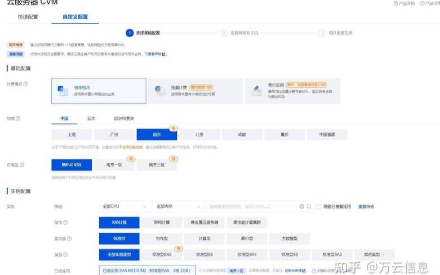Click step 2 circle 设置网络和主机
This screenshot has height=275, width=440.
[x=224, y=33]
